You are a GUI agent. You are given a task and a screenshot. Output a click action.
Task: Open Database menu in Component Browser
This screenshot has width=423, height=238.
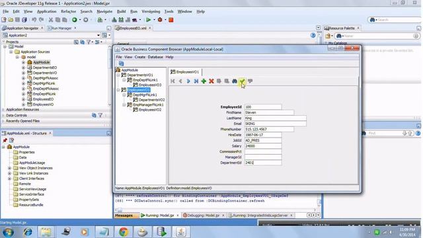point(155,57)
